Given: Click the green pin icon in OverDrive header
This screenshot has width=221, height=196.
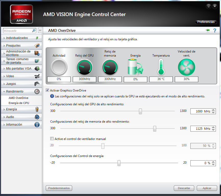Looking at the screenshot, I should (207, 30).
